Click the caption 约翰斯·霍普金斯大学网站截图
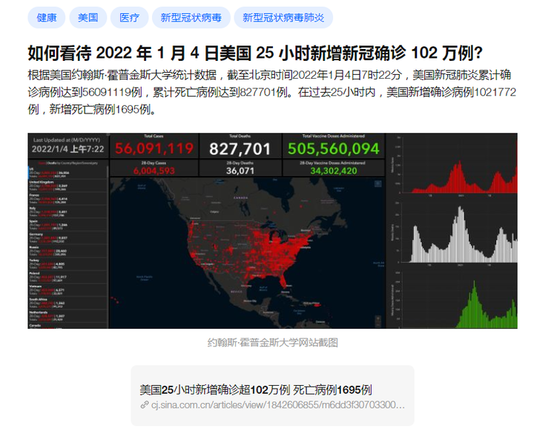 pos(272,342)
